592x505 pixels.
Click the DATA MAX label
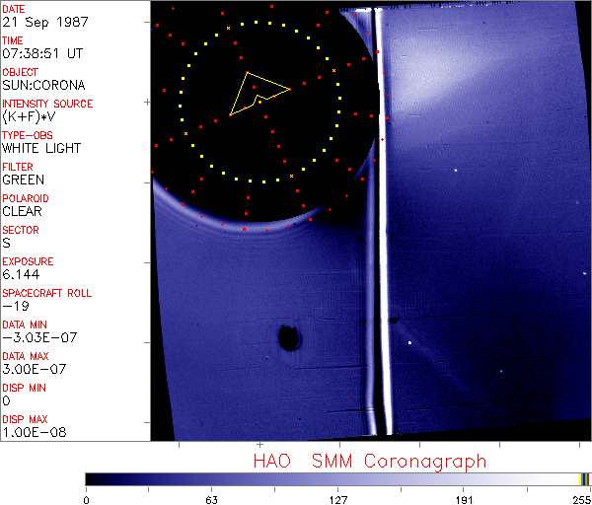tap(26, 356)
